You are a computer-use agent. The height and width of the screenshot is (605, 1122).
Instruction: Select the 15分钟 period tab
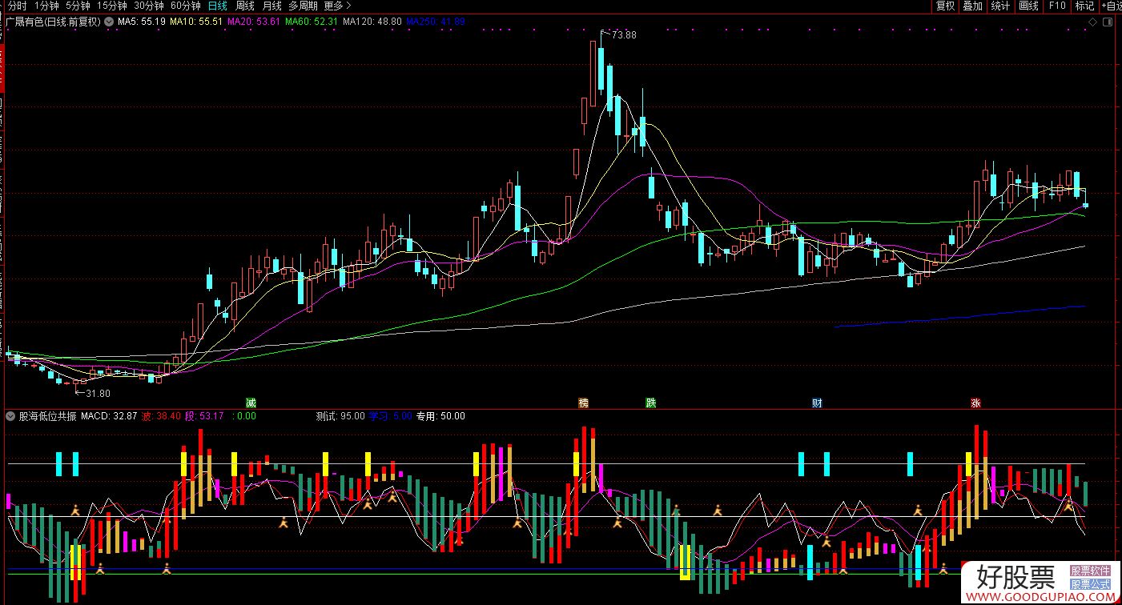(112, 6)
